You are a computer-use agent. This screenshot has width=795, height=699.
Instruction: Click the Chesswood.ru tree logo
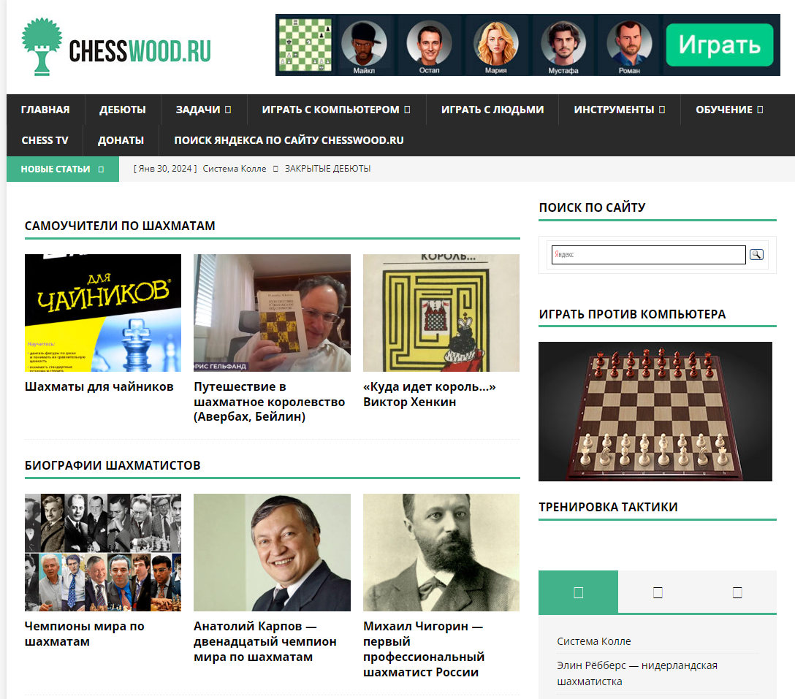pyautogui.click(x=42, y=47)
